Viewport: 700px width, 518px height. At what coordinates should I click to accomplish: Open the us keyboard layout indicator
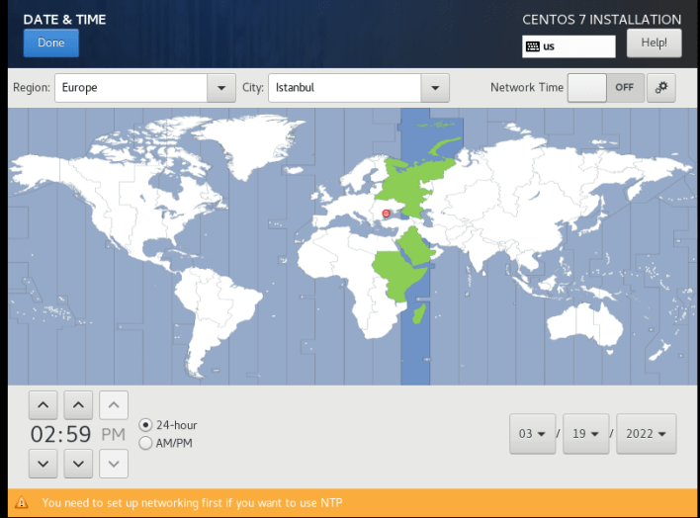[x=569, y=46]
